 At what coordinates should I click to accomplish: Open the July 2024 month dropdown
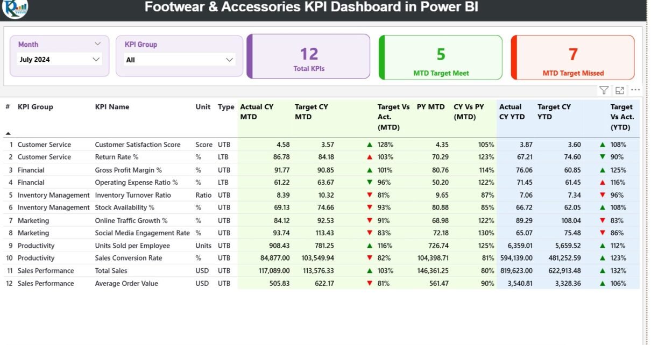click(96, 59)
